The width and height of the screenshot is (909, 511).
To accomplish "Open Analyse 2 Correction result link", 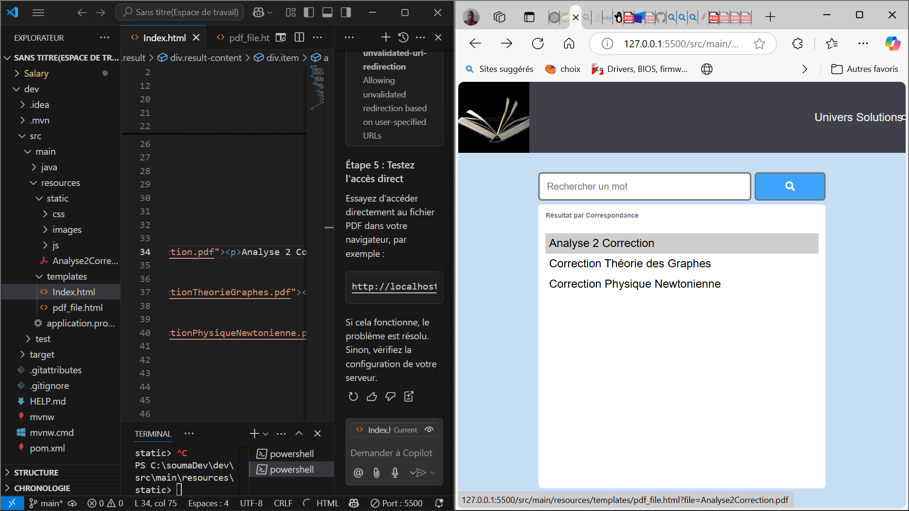I will pyautogui.click(x=601, y=243).
